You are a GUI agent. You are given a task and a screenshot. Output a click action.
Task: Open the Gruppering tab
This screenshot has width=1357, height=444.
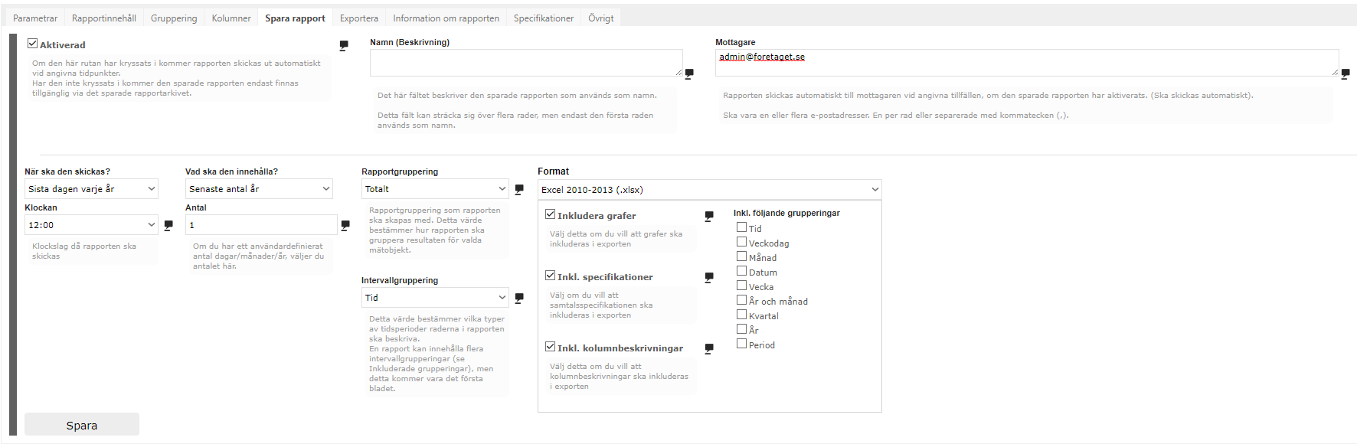(x=174, y=18)
